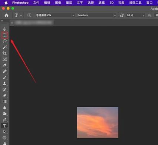Select the Hand tool
158x145 pixels.
pos(4,144)
